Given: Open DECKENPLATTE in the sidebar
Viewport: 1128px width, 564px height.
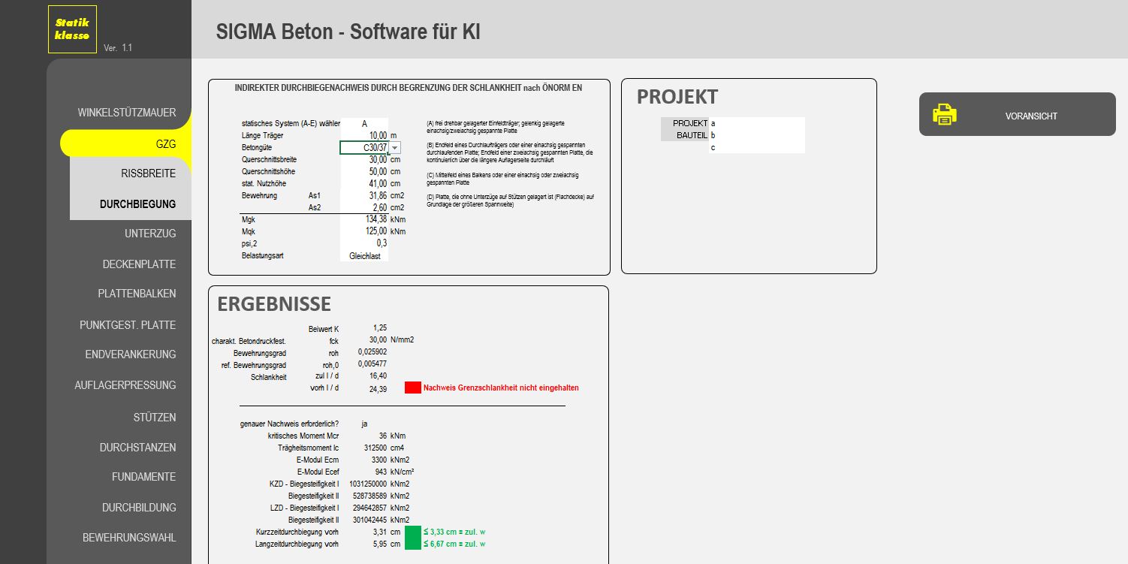Looking at the screenshot, I should click(139, 264).
